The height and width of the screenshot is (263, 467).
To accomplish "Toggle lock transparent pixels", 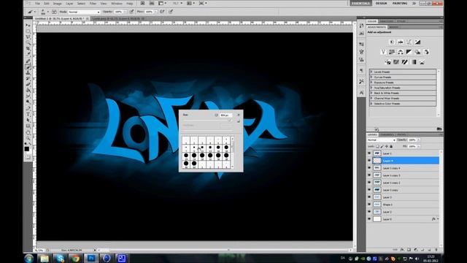I will [378, 146].
